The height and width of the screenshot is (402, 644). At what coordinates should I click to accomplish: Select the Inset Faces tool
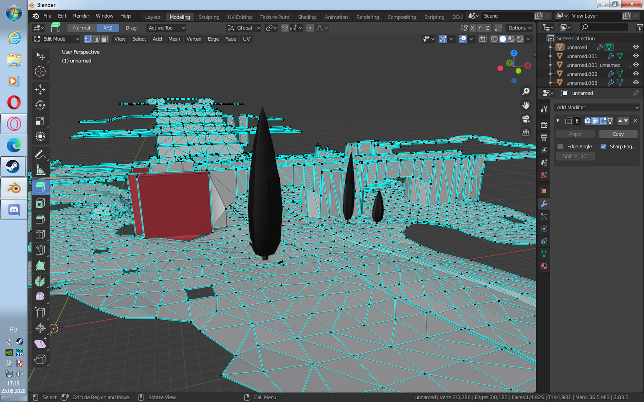(40, 204)
